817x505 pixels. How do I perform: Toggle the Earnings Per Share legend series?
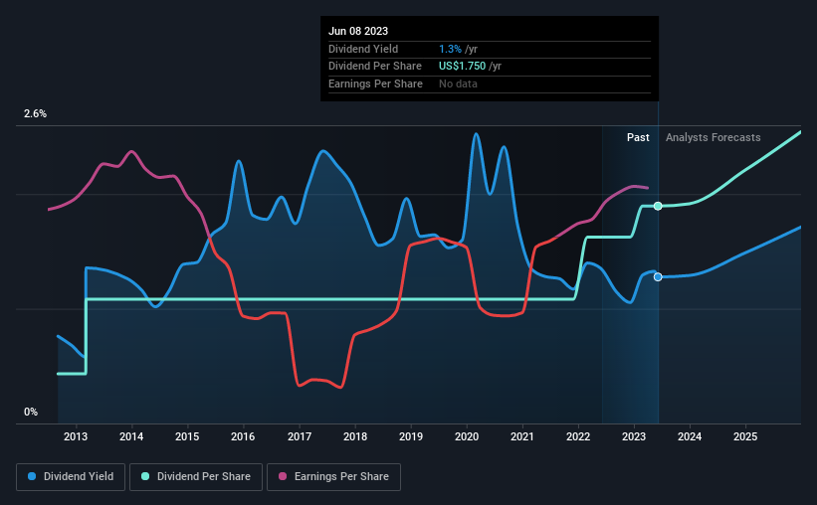click(334, 477)
